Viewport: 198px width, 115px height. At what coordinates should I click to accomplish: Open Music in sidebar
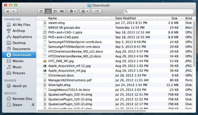[x=19, y=67]
